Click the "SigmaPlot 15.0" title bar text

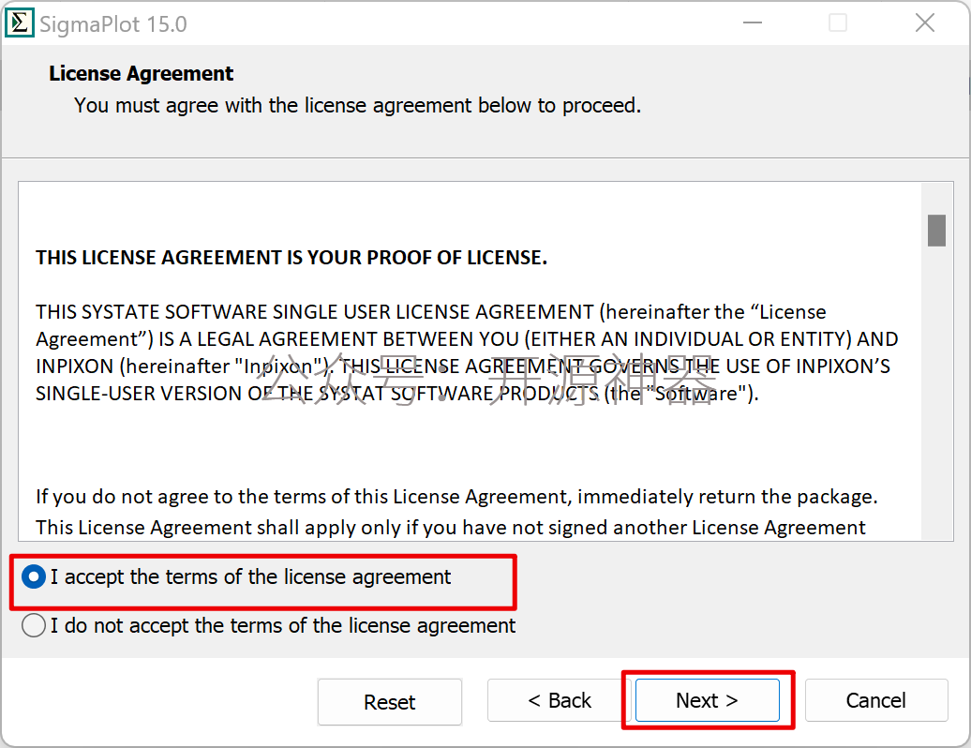click(113, 24)
